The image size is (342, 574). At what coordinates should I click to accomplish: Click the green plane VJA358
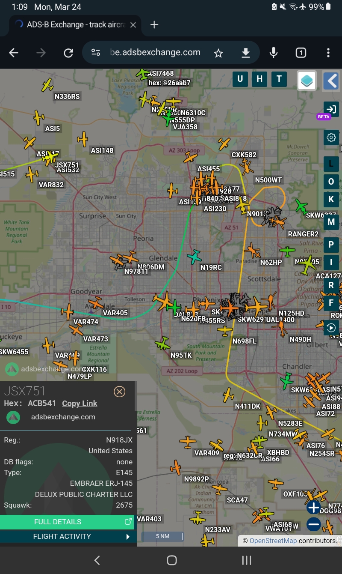click(x=169, y=118)
